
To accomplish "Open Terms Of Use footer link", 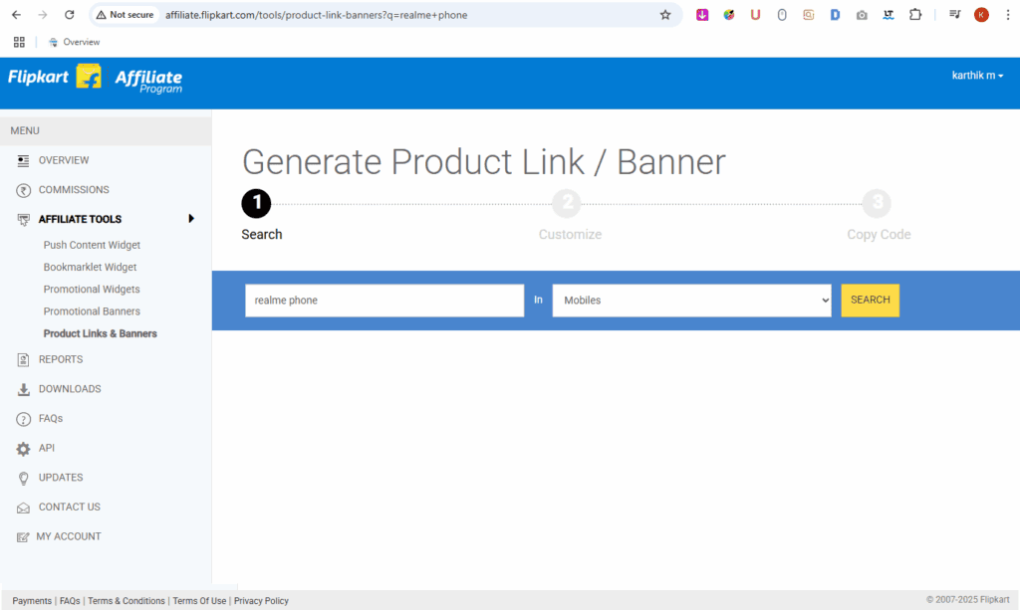I will tap(199, 601).
